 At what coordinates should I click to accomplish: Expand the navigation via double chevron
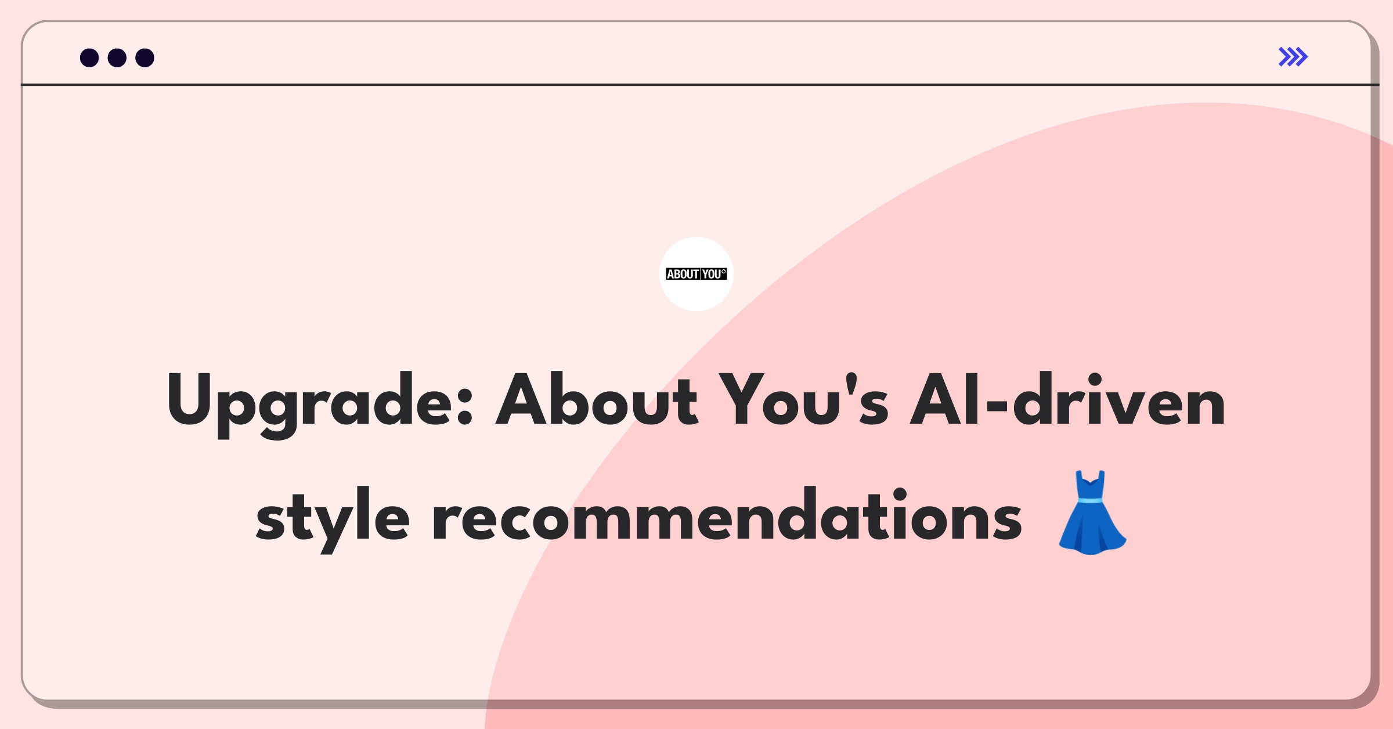coord(1294,57)
